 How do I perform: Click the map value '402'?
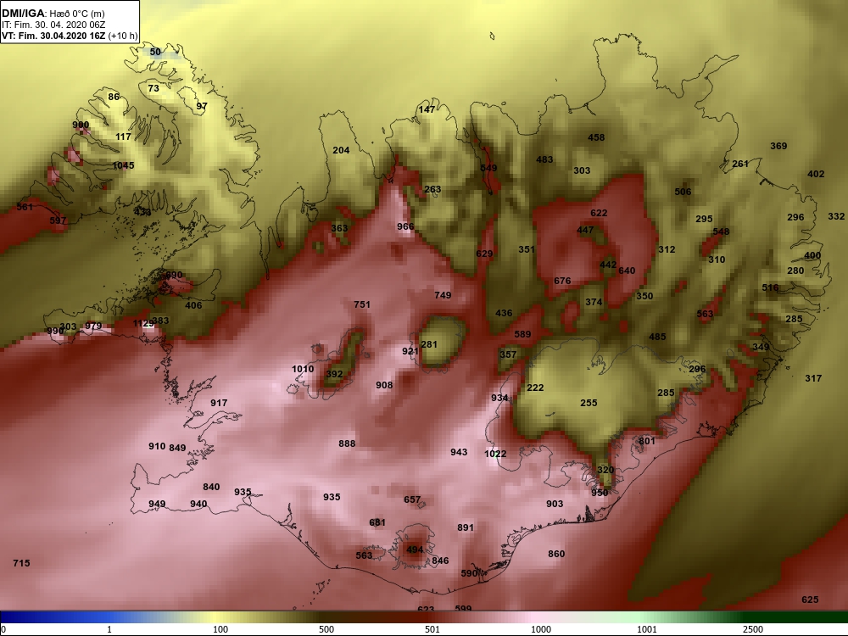816,174
